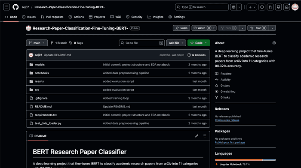Switch to the Insights tab
This screenshot has height=168, width=301.
tap(155, 17)
